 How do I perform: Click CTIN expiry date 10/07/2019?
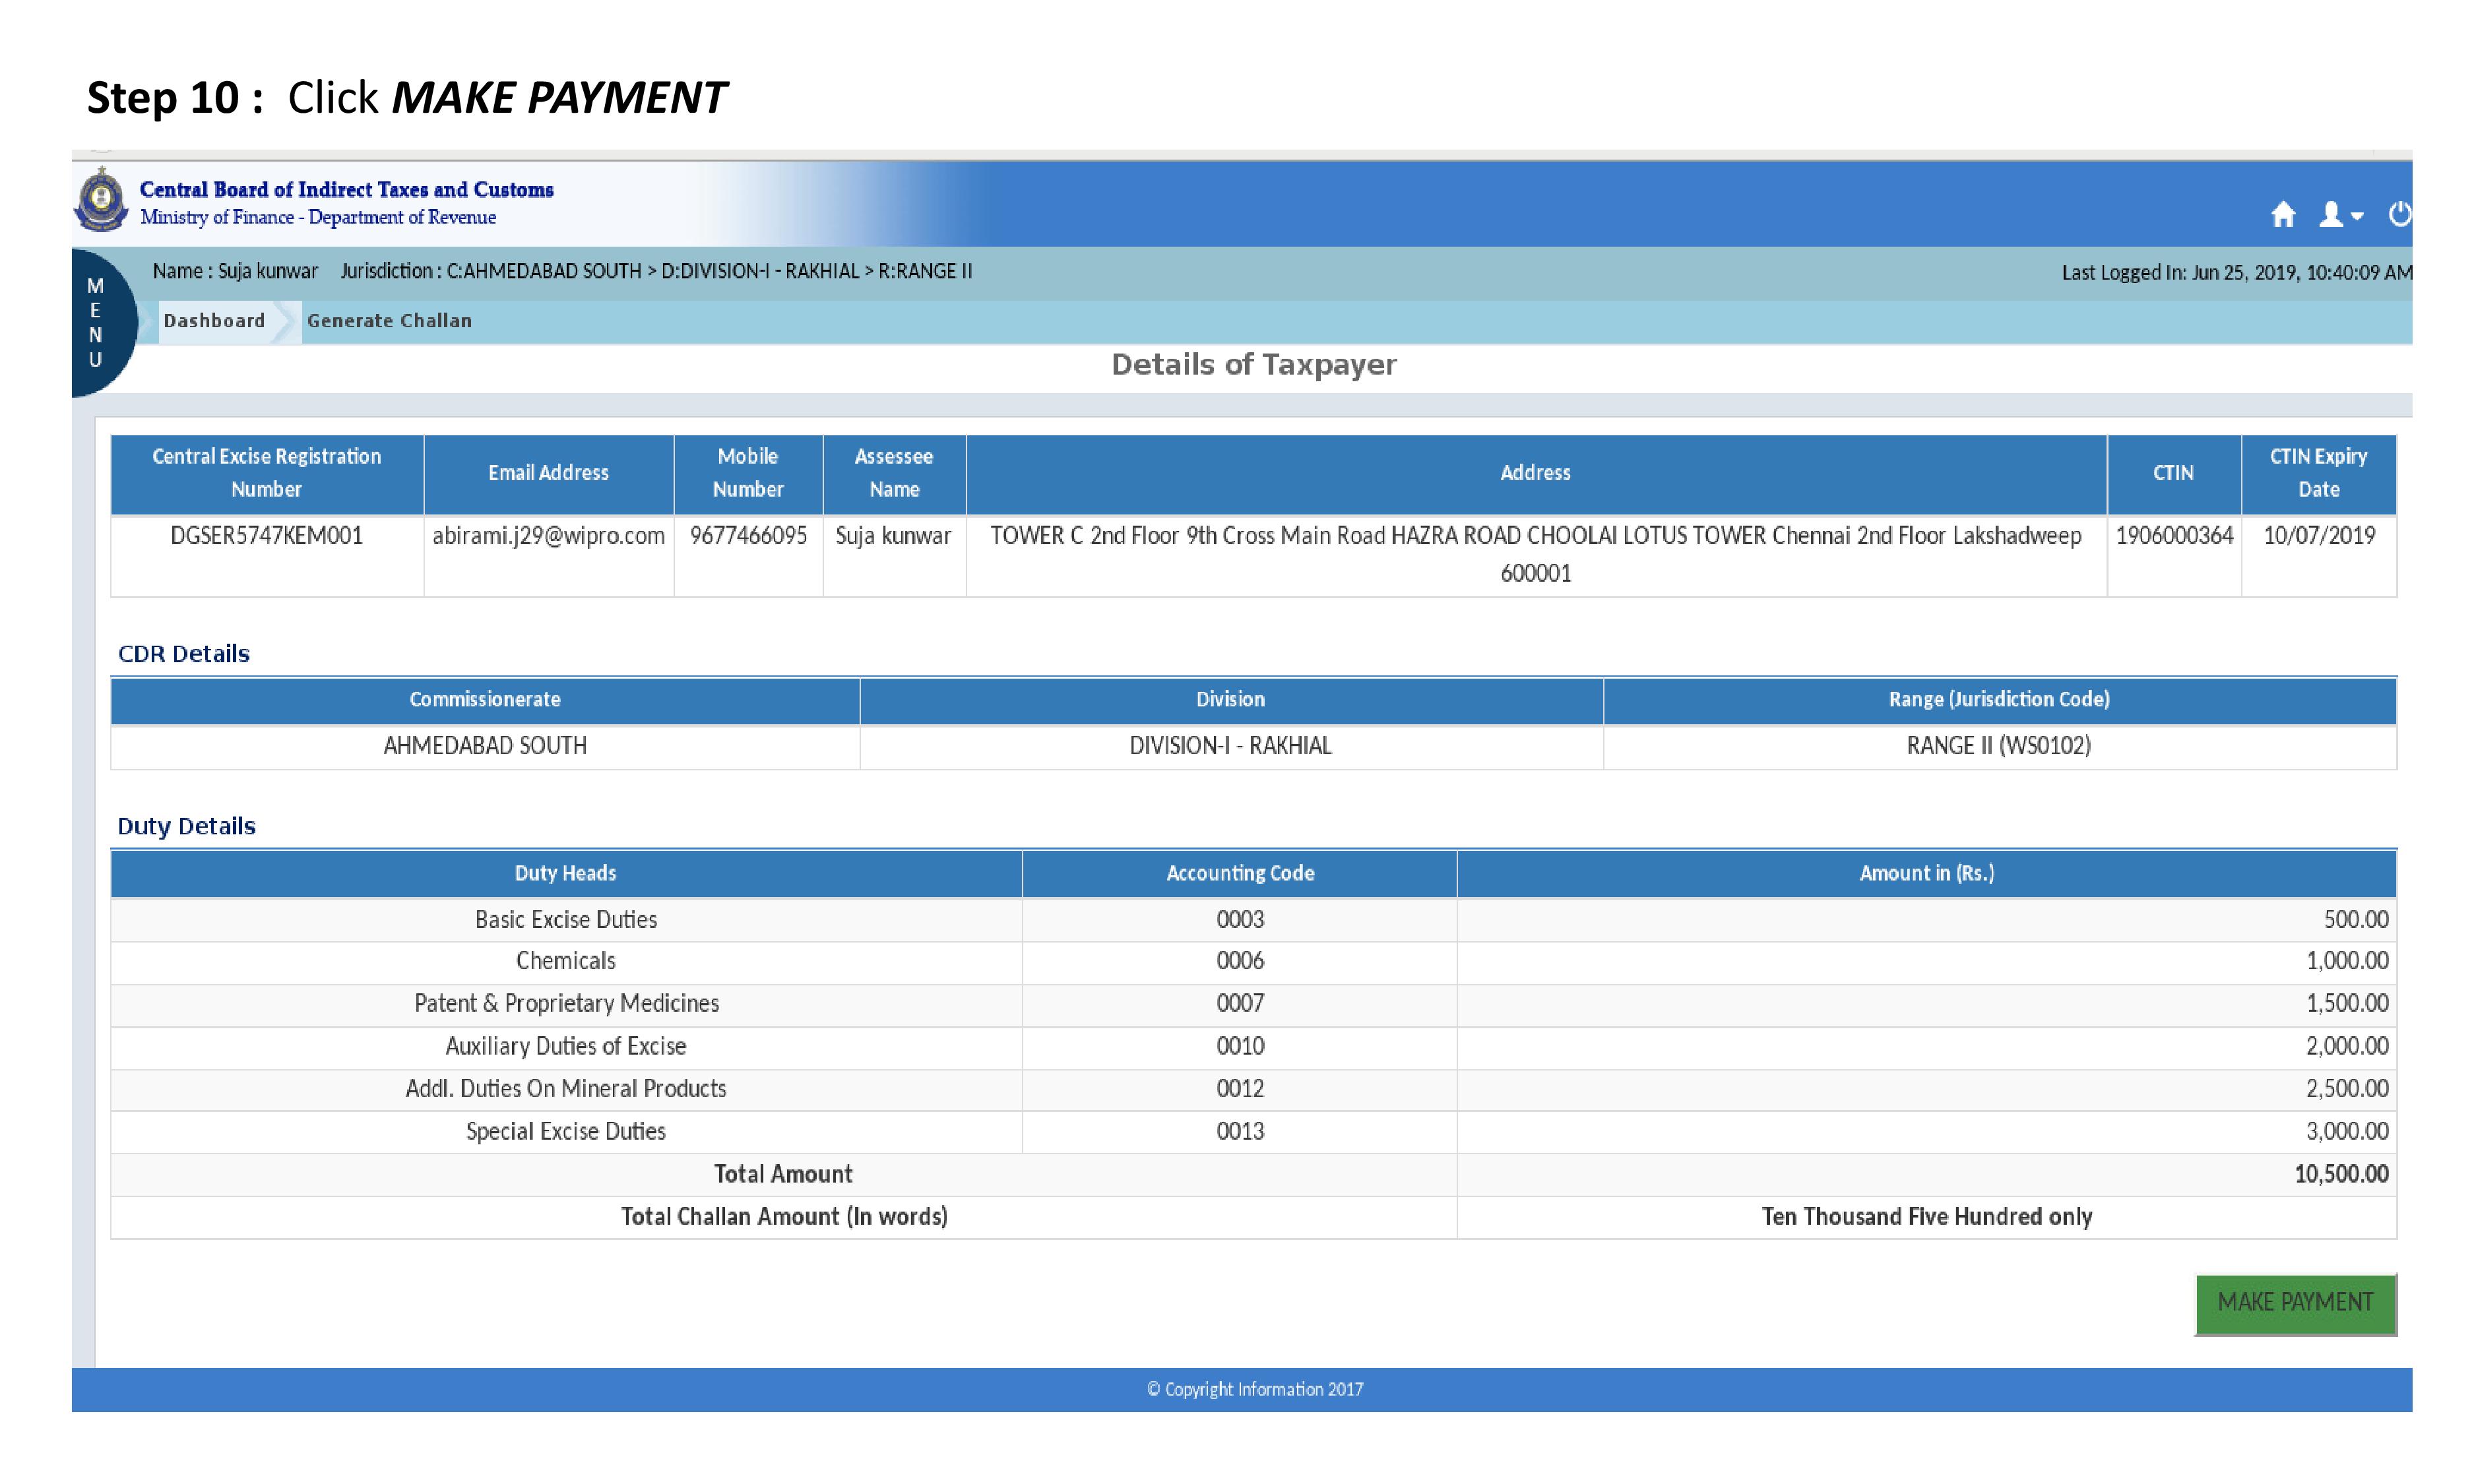pos(2319,536)
